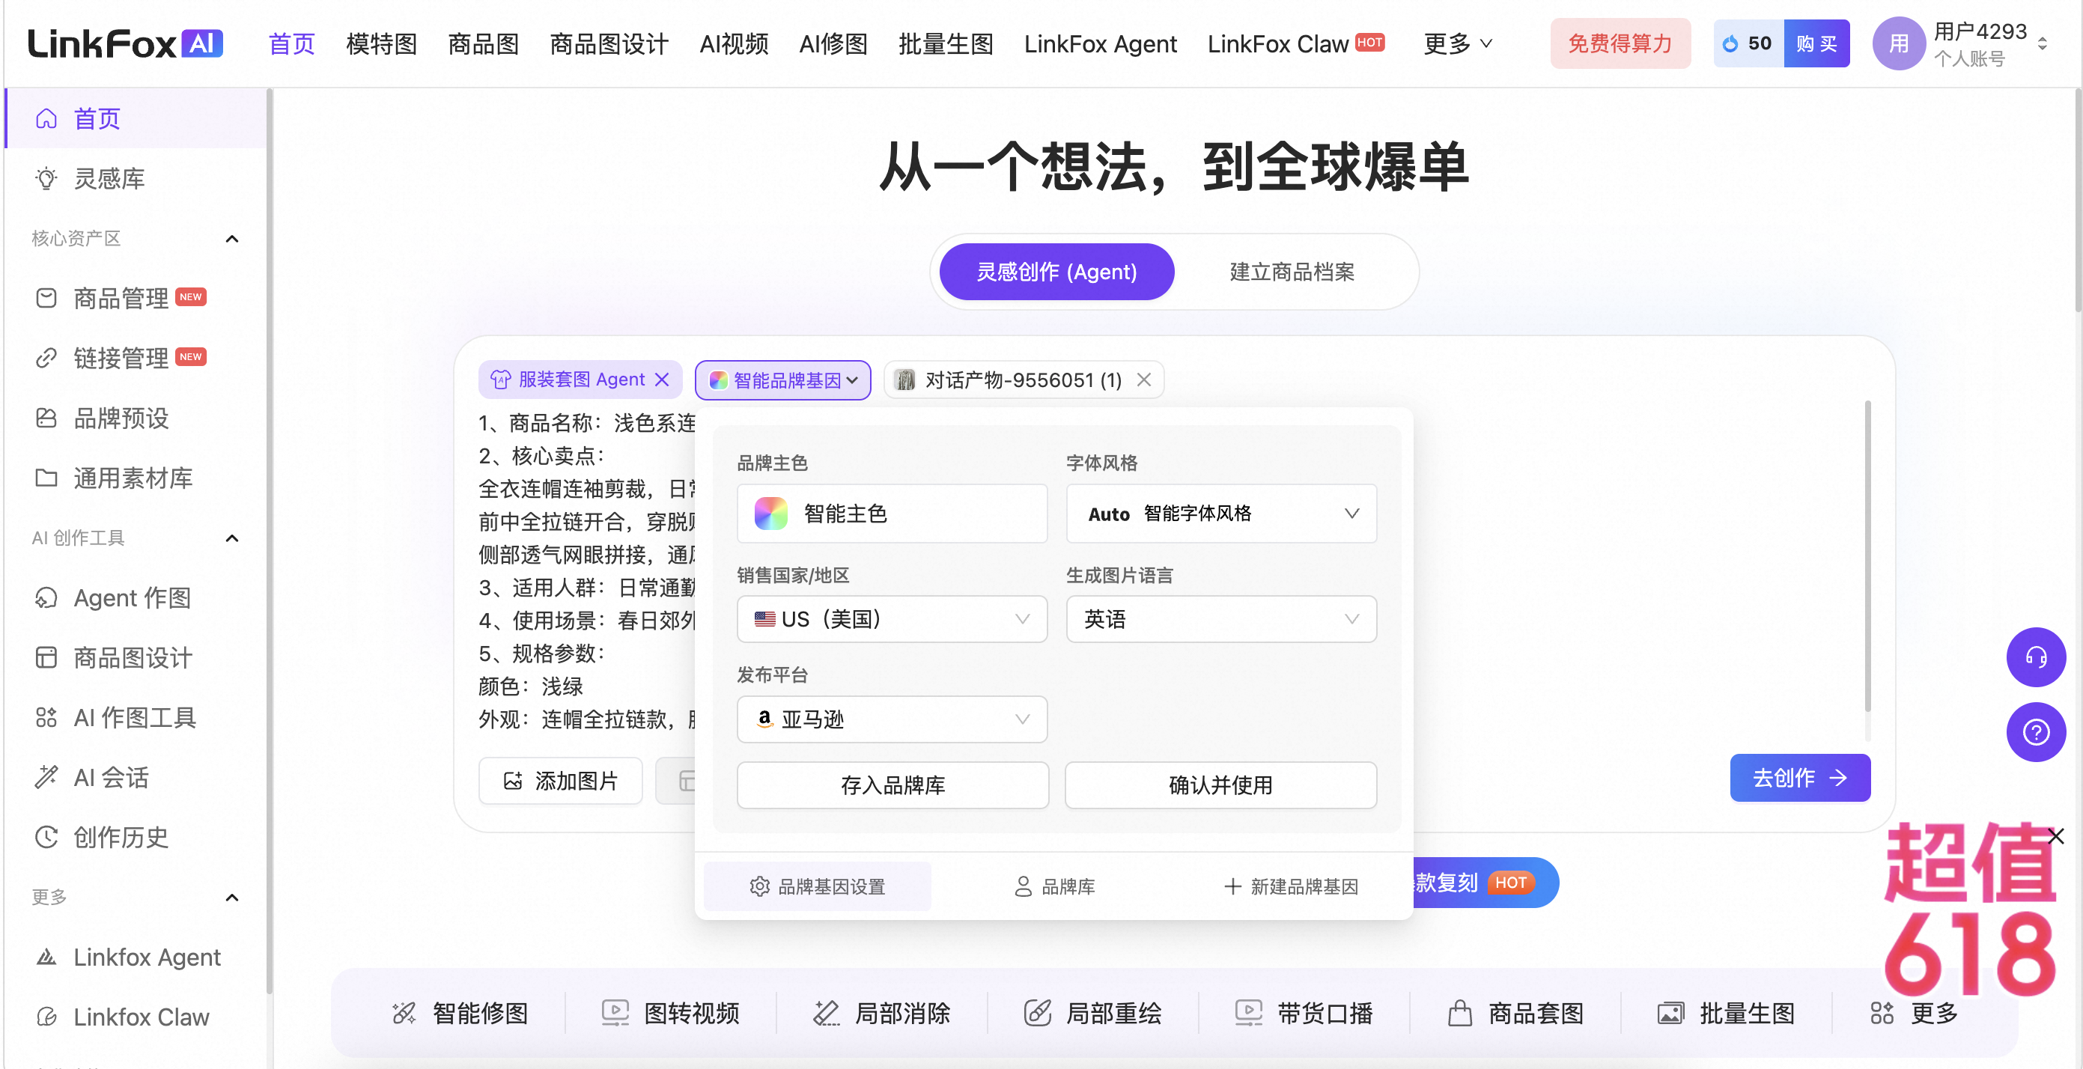Click the sidebar Linkfox Claw icon

46,1017
